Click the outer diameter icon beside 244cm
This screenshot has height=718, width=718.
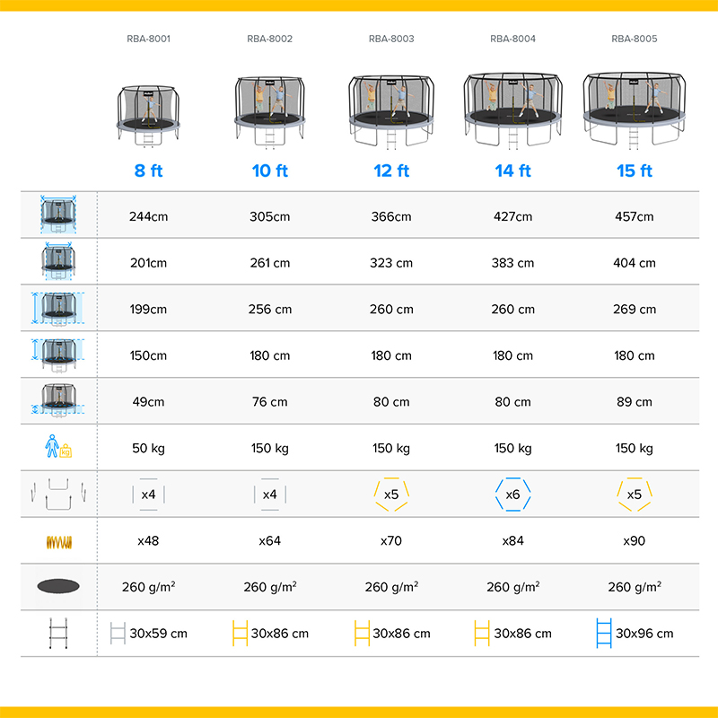click(58, 215)
